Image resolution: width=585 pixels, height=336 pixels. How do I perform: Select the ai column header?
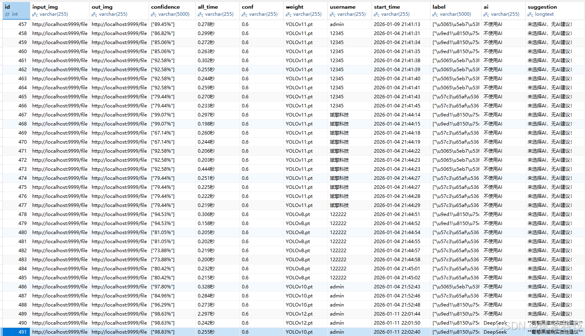pyautogui.click(x=503, y=10)
